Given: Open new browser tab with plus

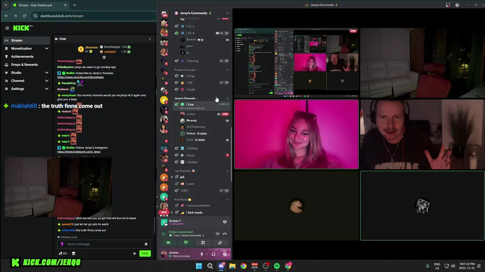Looking at the screenshot, I should 74,5.
